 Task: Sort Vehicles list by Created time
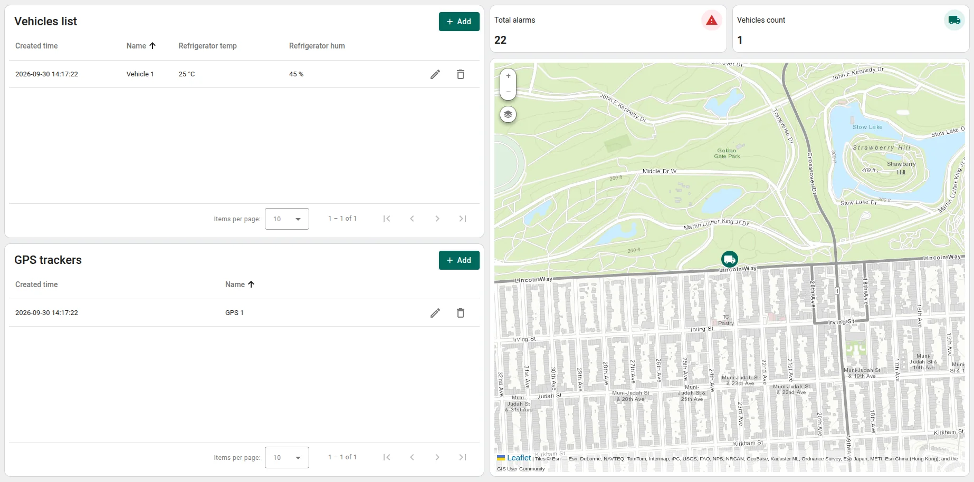[x=36, y=46]
